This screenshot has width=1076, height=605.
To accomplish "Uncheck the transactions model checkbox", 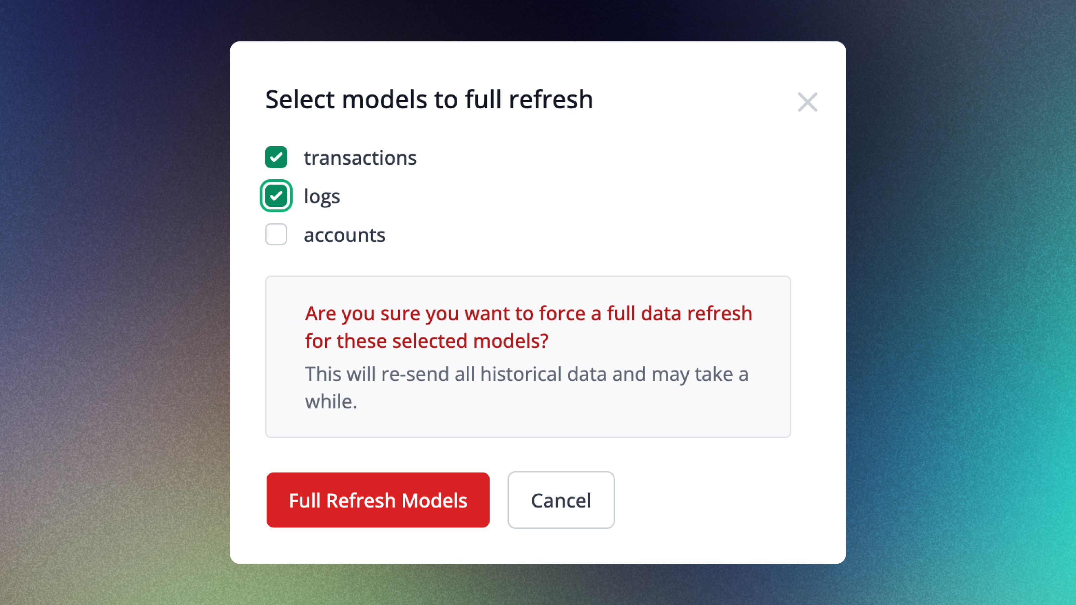I will pos(276,157).
